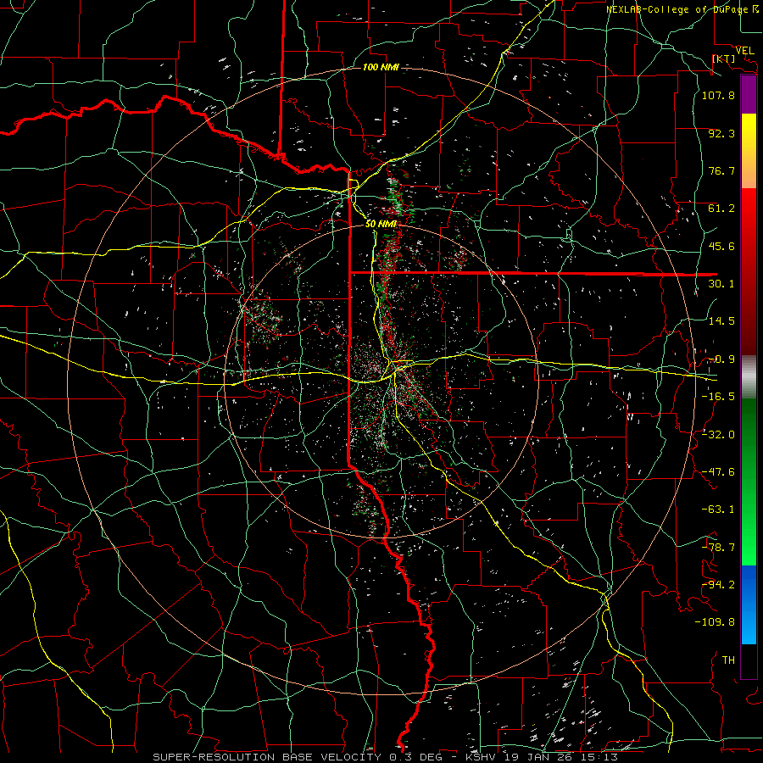Image resolution: width=763 pixels, height=763 pixels.
Task: Click the 76.7 legend value
Action: [x=721, y=170]
